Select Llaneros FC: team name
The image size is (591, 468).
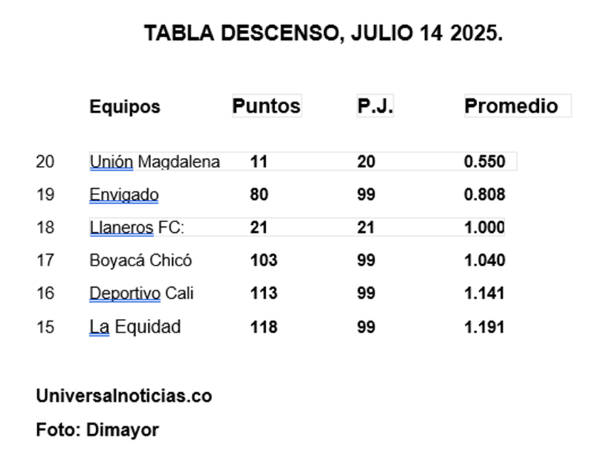pos(136,228)
